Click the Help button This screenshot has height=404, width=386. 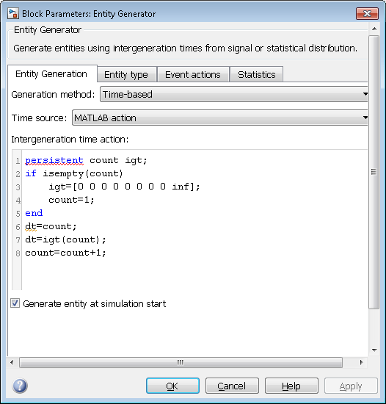[291, 386]
